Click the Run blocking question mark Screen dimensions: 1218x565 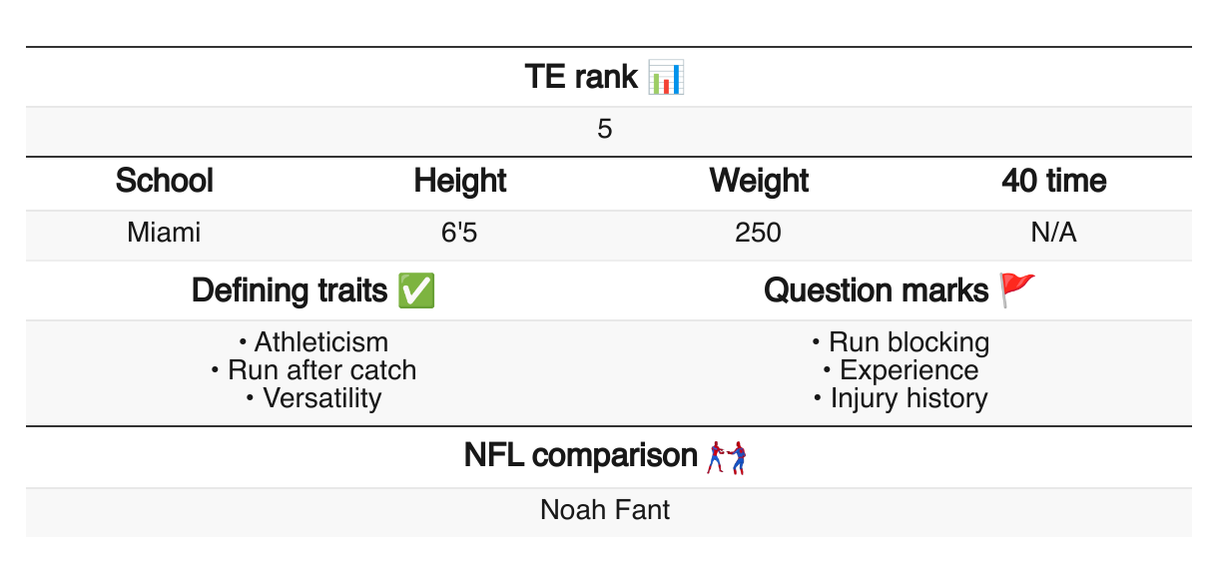pos(909,342)
